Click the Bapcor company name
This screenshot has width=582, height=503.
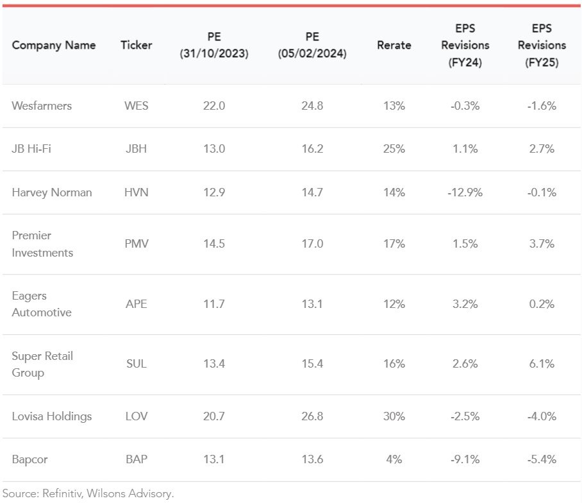pyautogui.click(x=30, y=459)
